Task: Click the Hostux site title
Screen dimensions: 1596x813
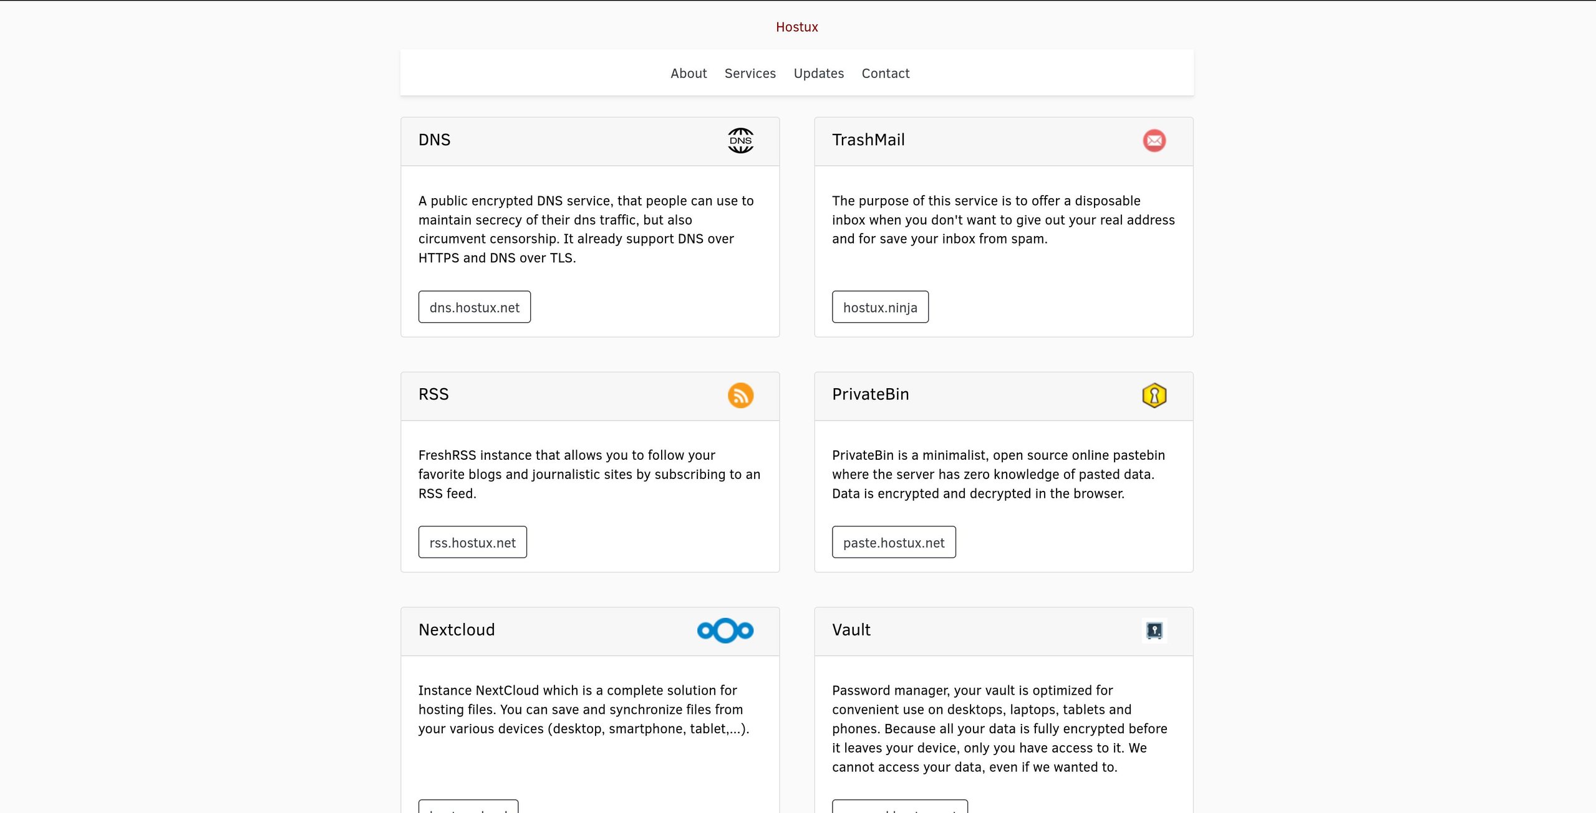Action: click(796, 27)
